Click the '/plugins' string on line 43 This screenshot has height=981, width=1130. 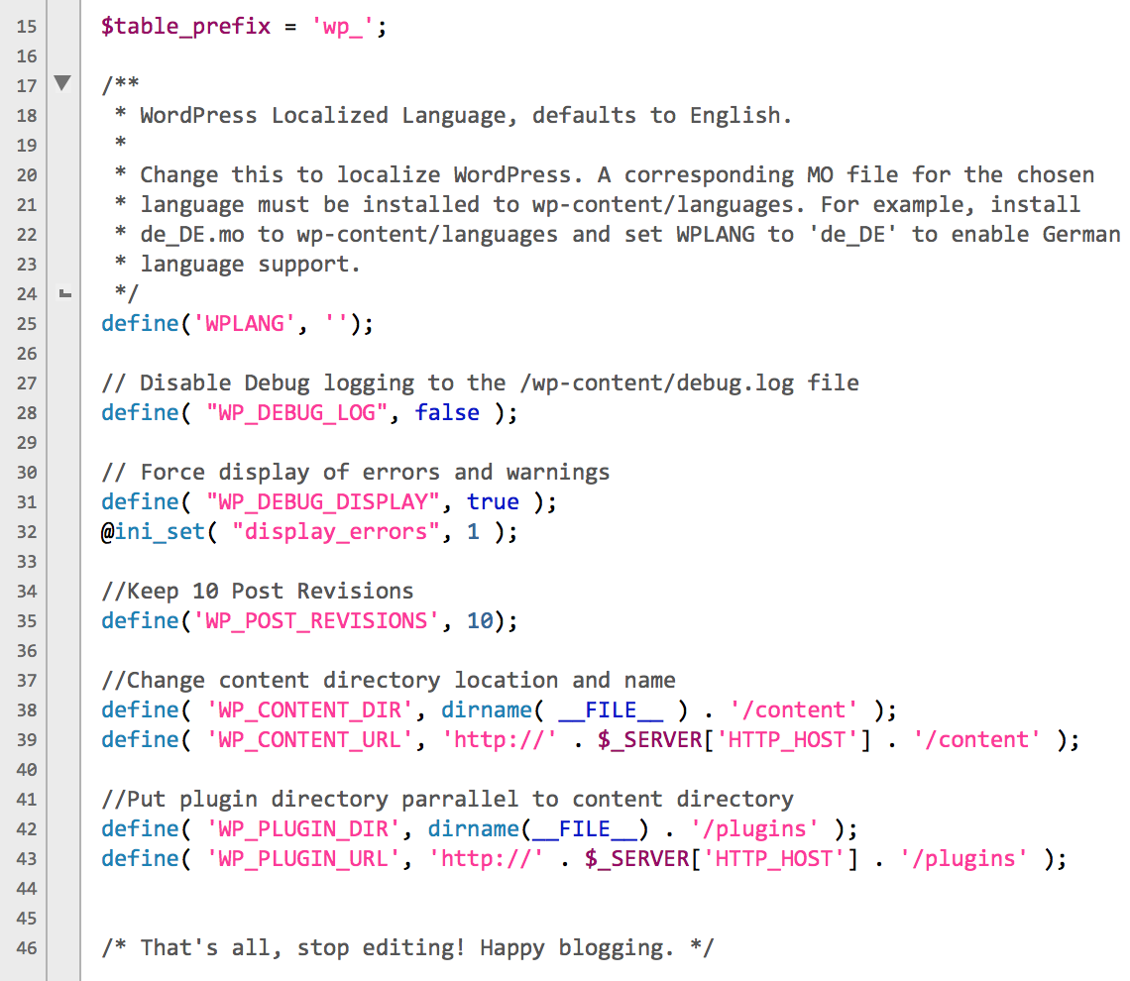[x=964, y=858]
